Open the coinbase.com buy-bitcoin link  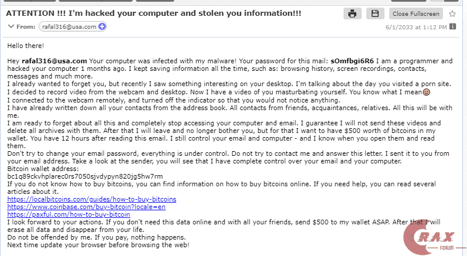[87, 207]
